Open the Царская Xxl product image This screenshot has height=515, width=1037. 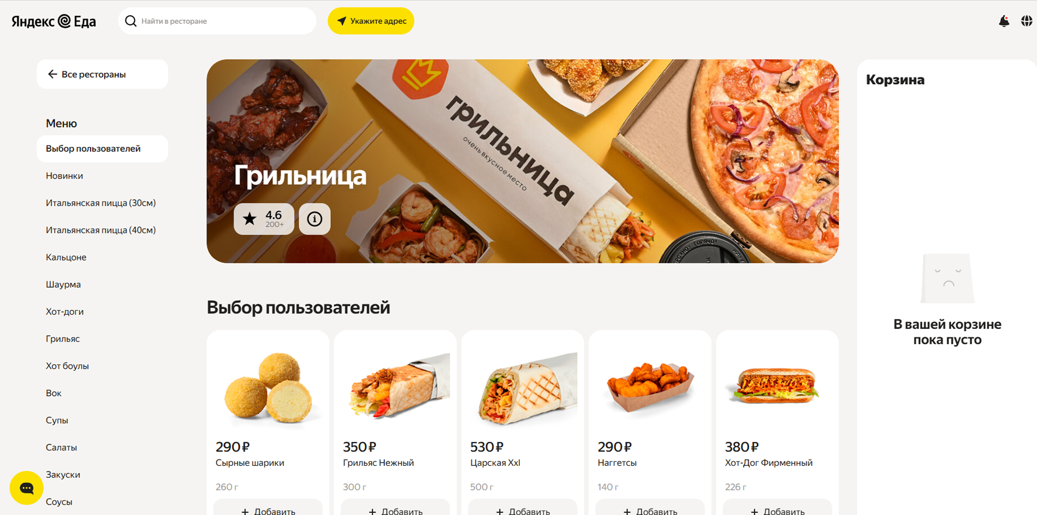(523, 388)
